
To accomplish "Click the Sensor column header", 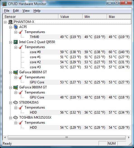I will point(30,17).
